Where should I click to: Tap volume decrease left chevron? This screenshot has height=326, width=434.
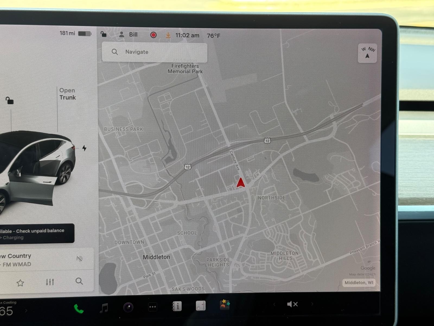pos(274,304)
